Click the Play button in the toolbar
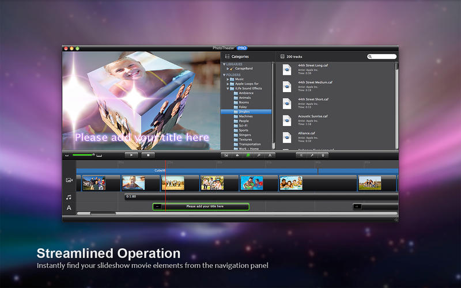461x288 pixels. [131, 155]
